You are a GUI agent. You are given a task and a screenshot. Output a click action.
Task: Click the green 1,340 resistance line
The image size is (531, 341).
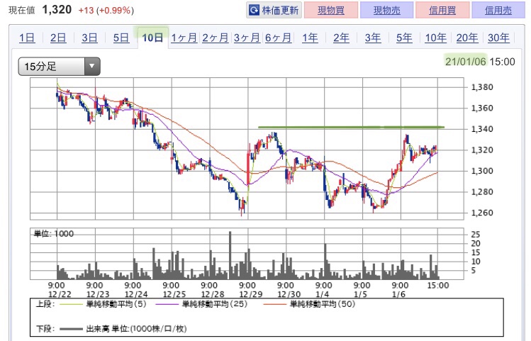(x=351, y=128)
